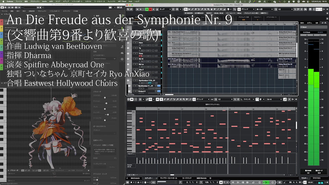The image size is (329, 185).
Task: Select Mute X tool in Key Editor toolbar
Action: [x=181, y=99]
